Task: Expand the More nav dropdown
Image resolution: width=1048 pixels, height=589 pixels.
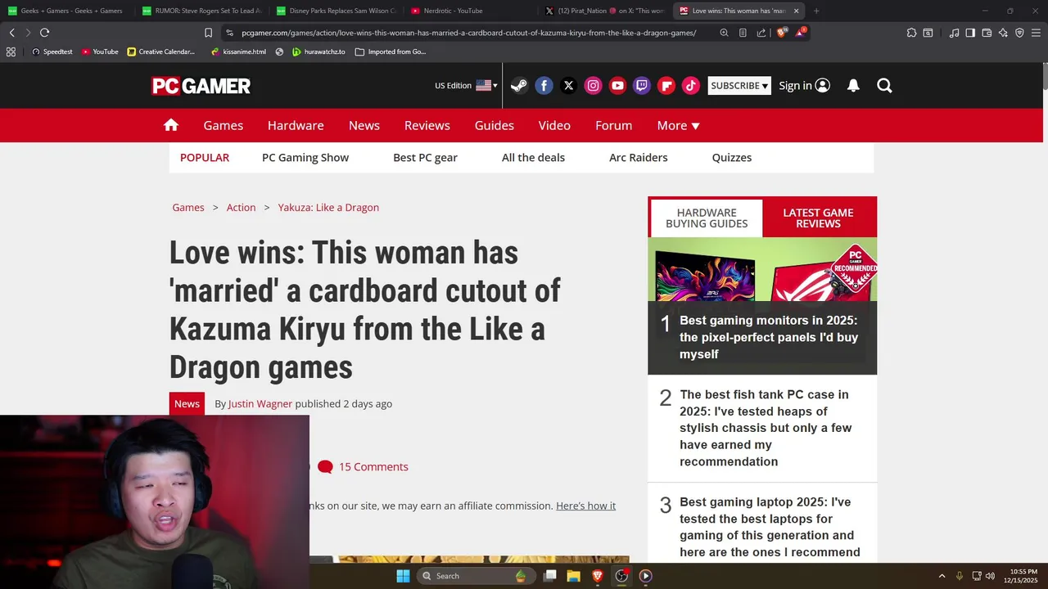Action: point(678,125)
